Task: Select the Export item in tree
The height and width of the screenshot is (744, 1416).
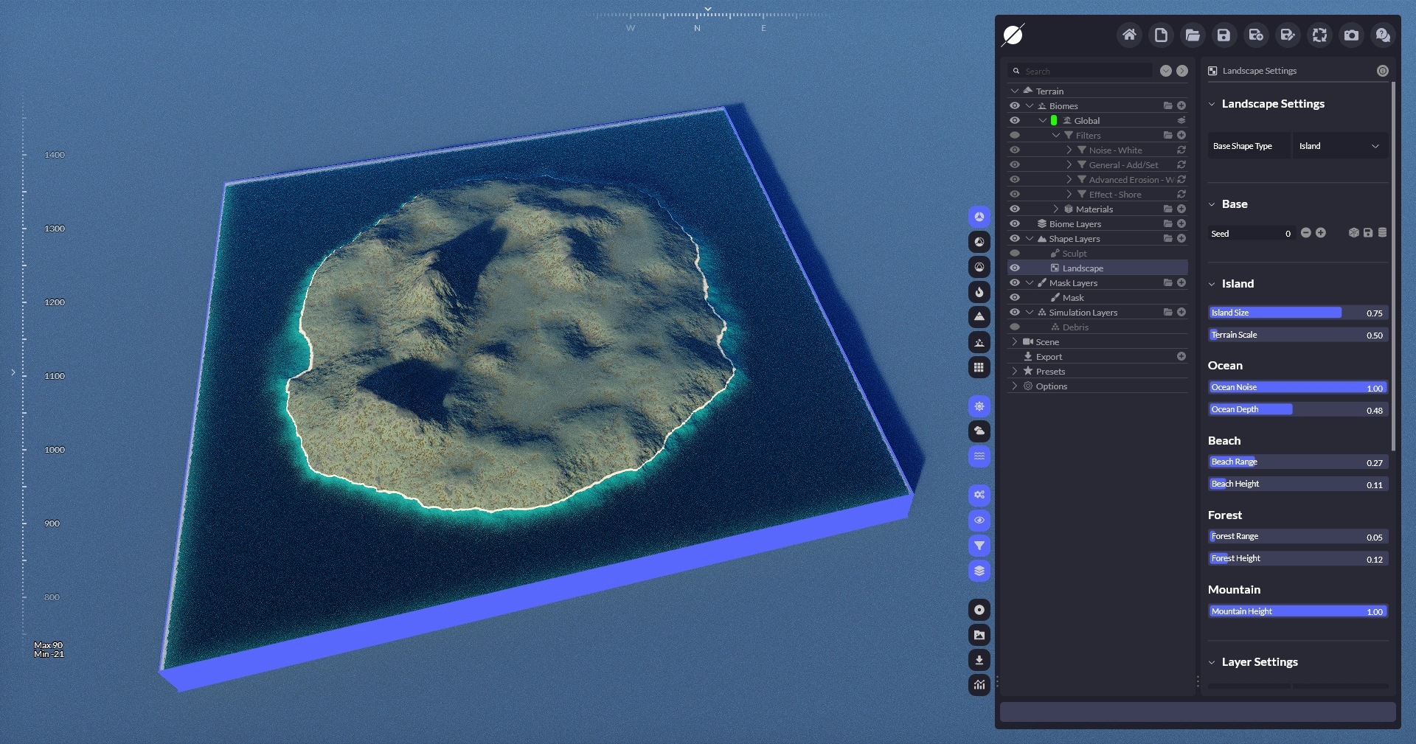Action: 1048,357
